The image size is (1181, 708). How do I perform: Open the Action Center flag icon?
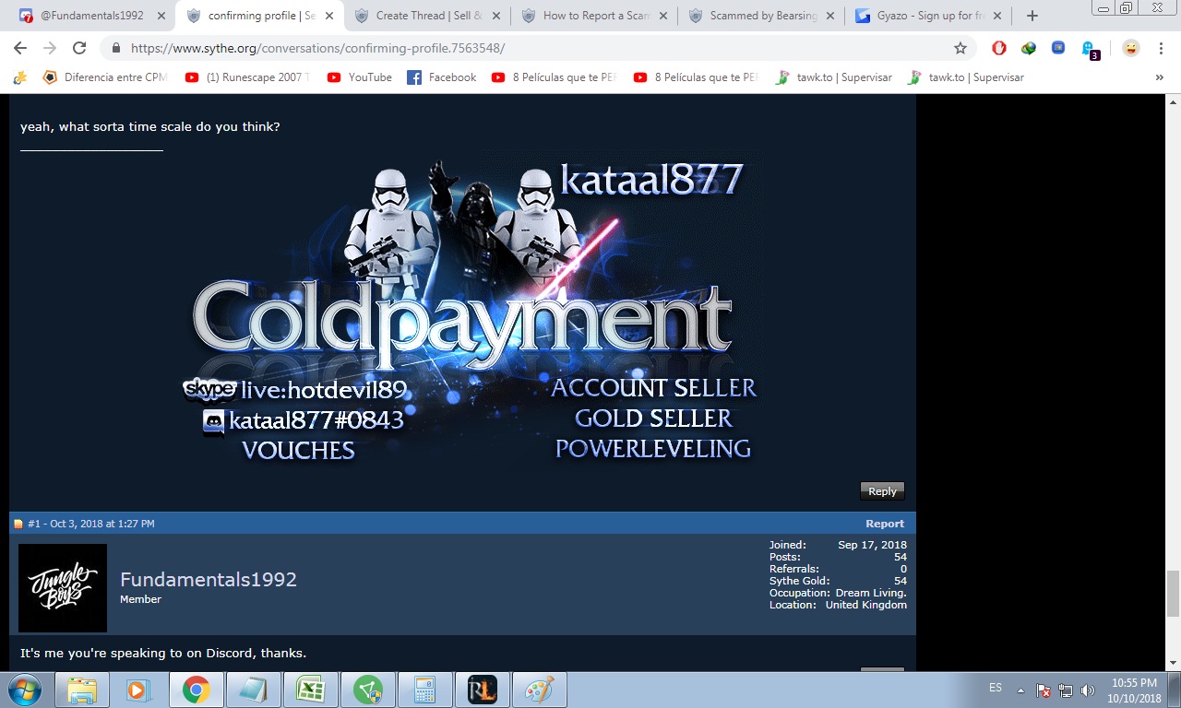coord(1044,690)
